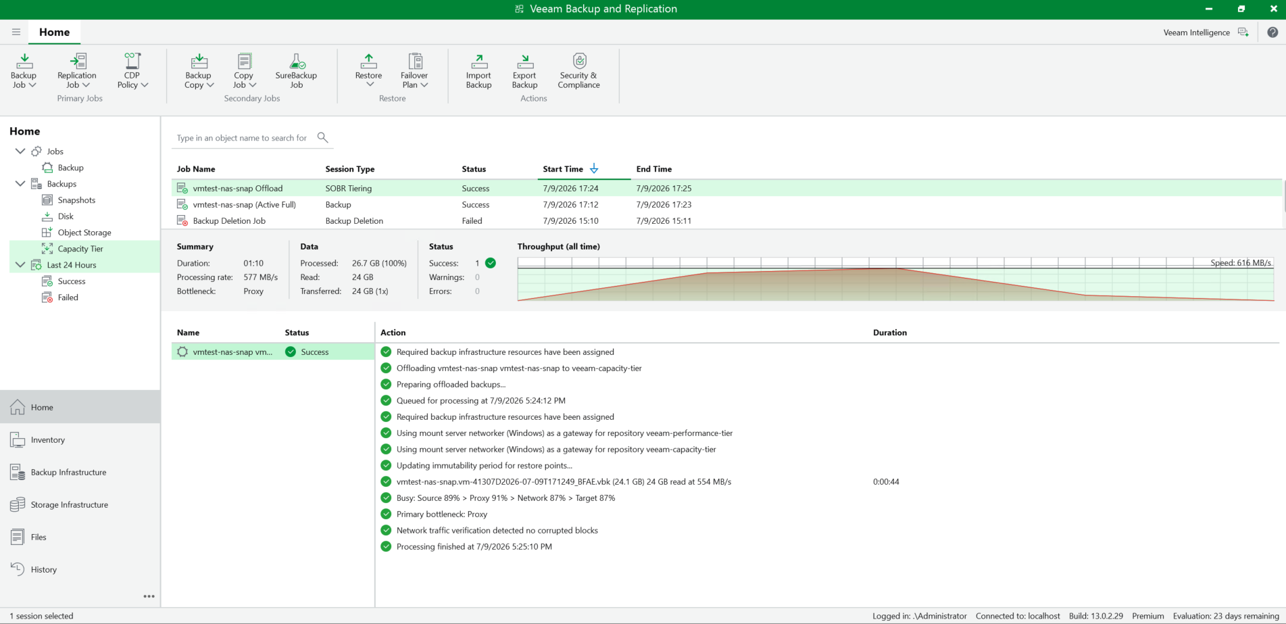Switch to the Inventory view

(x=80, y=439)
